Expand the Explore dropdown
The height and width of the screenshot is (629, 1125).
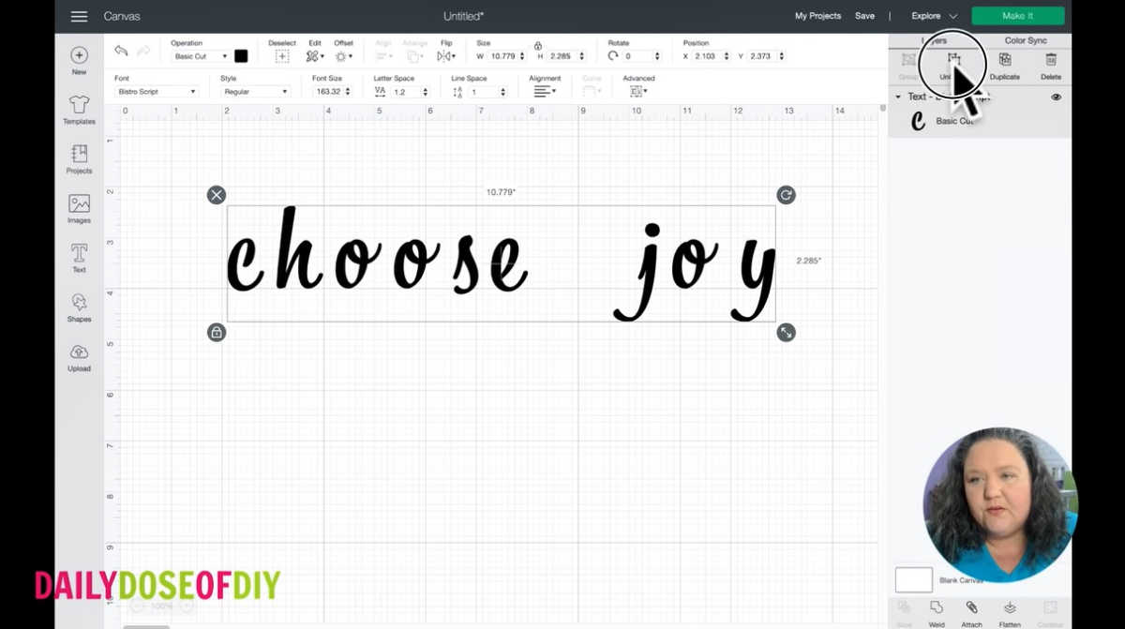pyautogui.click(x=935, y=16)
